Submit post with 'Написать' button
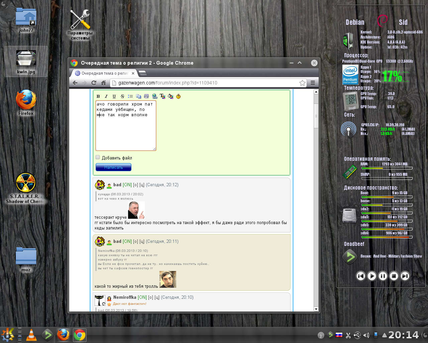 tap(113, 167)
